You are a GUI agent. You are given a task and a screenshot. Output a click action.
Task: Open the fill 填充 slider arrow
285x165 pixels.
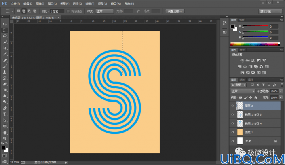[281, 98]
